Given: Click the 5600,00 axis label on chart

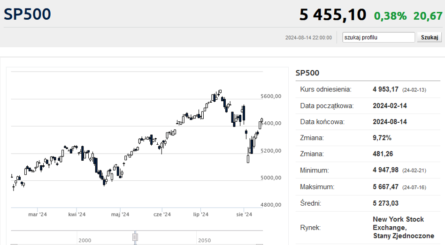Looking at the screenshot, I should click(x=271, y=97).
